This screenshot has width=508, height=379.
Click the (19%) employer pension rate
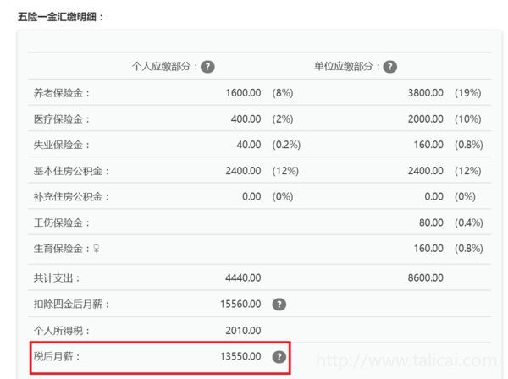468,93
